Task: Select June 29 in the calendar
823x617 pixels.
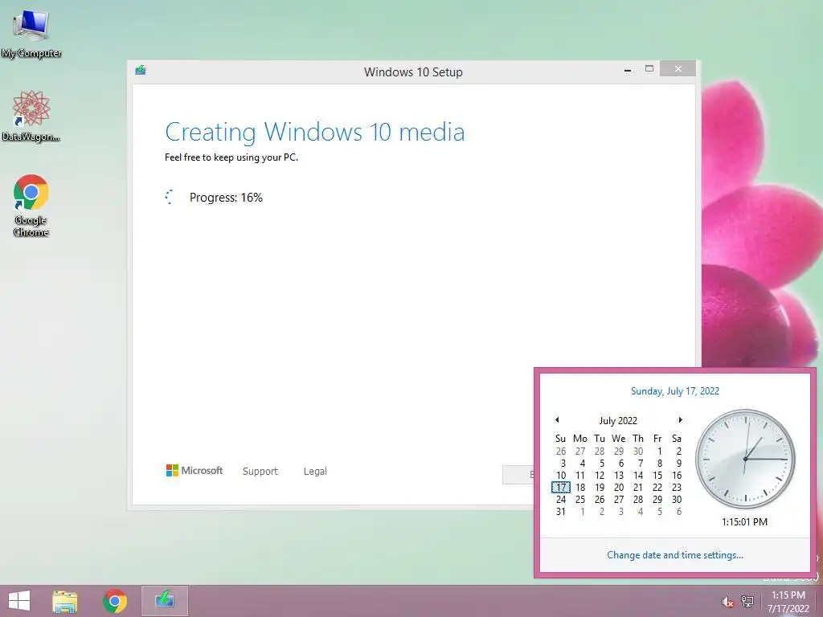Action: point(619,452)
